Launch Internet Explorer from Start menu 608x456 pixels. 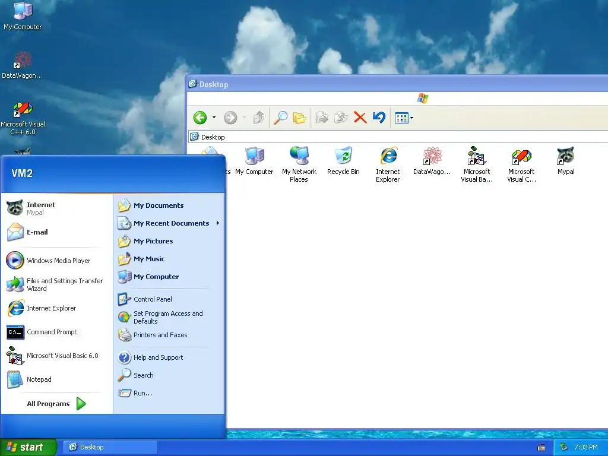[x=57, y=308]
